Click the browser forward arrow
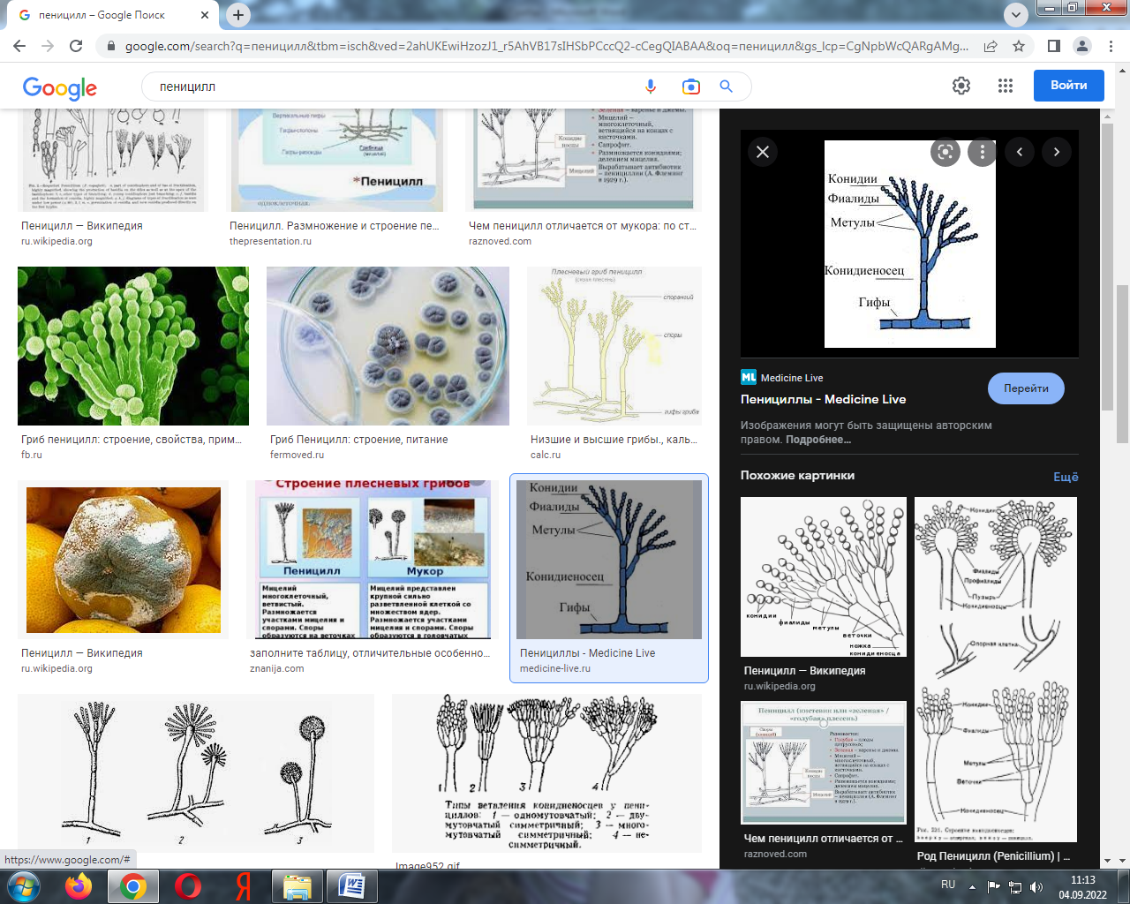 (48, 46)
